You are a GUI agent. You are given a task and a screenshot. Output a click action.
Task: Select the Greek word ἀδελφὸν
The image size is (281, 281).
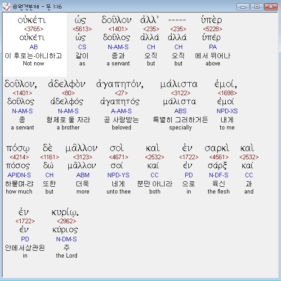[67, 84]
